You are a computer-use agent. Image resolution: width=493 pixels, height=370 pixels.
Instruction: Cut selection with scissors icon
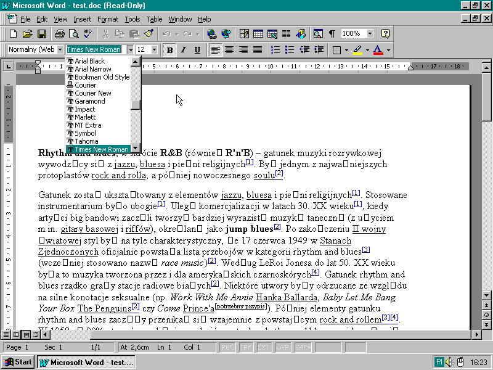105,34
